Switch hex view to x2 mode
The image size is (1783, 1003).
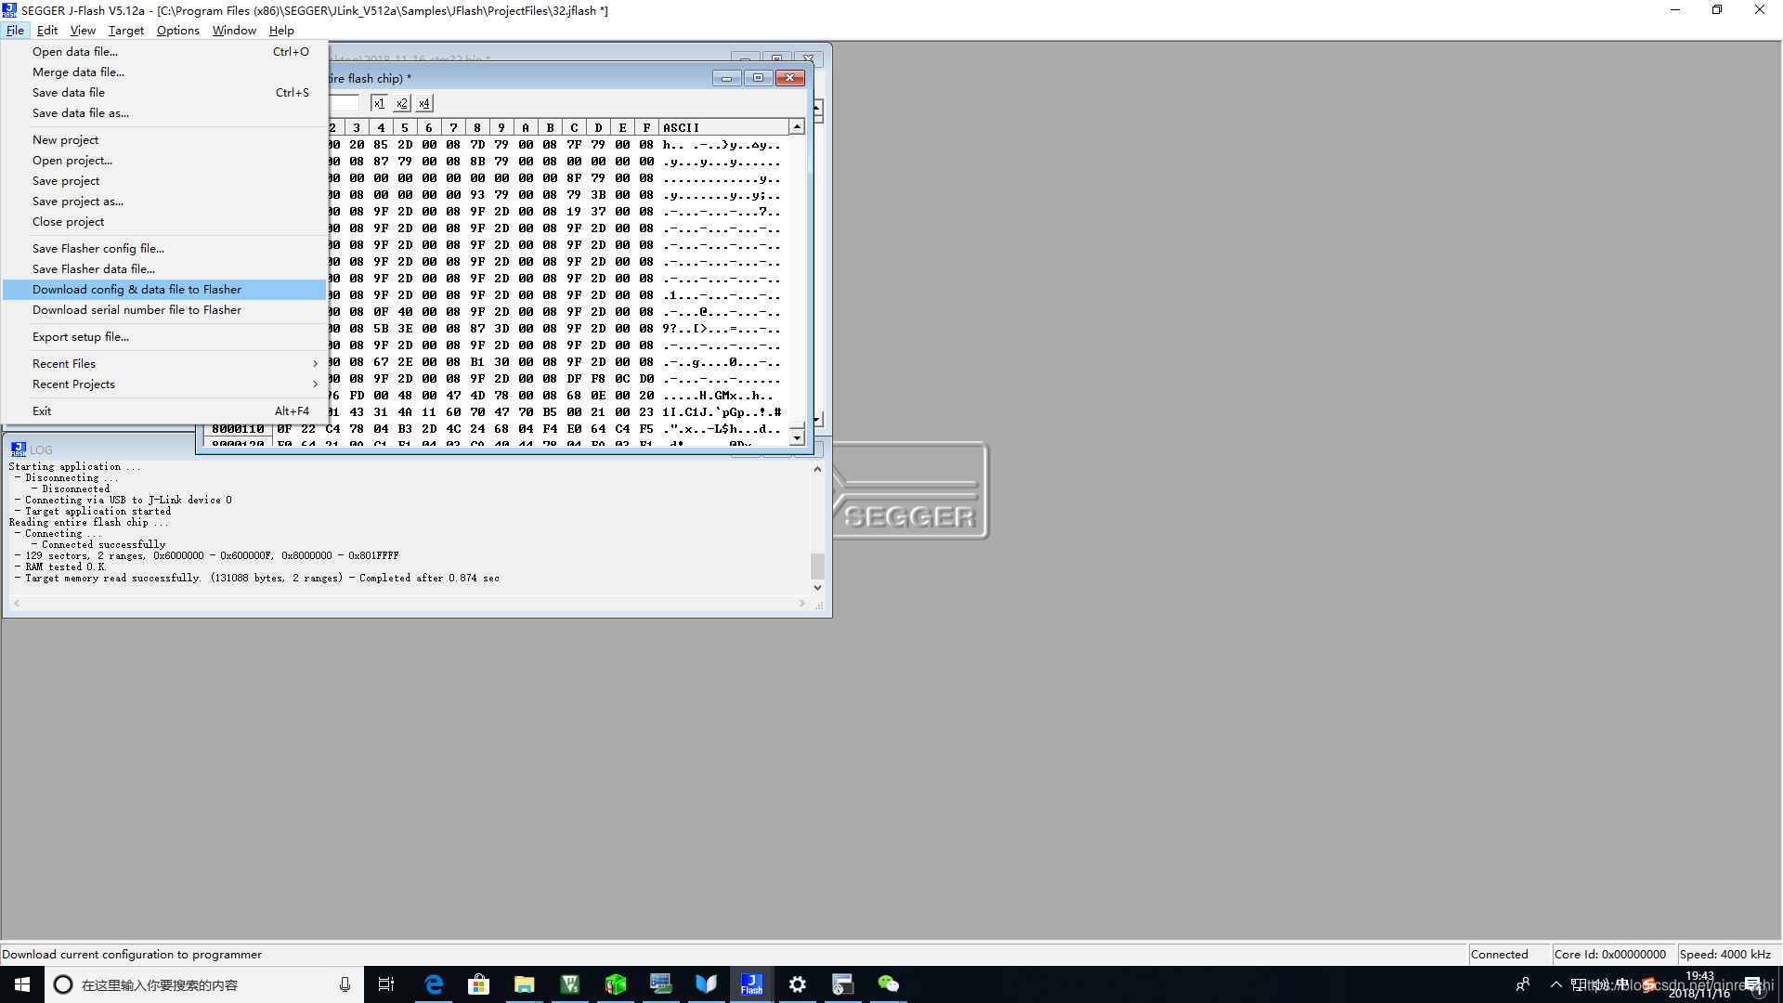click(x=401, y=104)
